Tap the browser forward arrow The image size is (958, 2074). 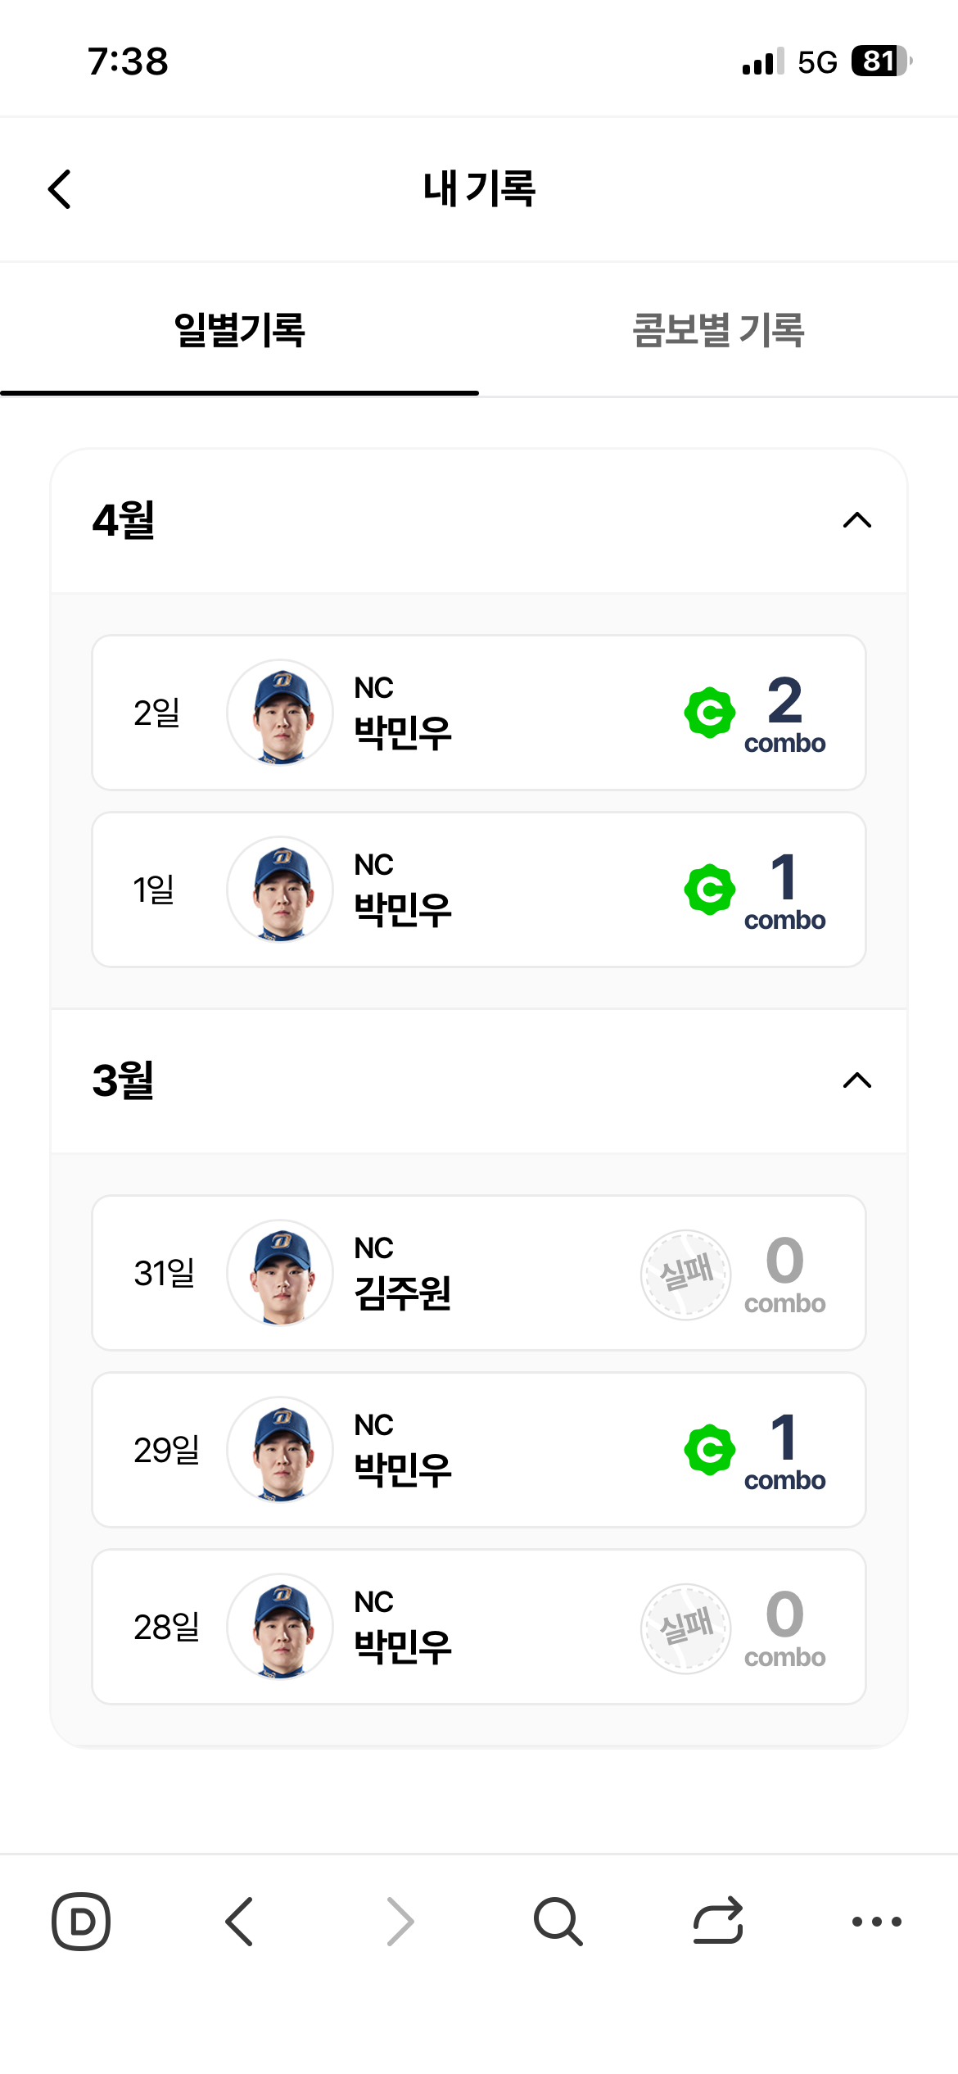[x=400, y=1921]
